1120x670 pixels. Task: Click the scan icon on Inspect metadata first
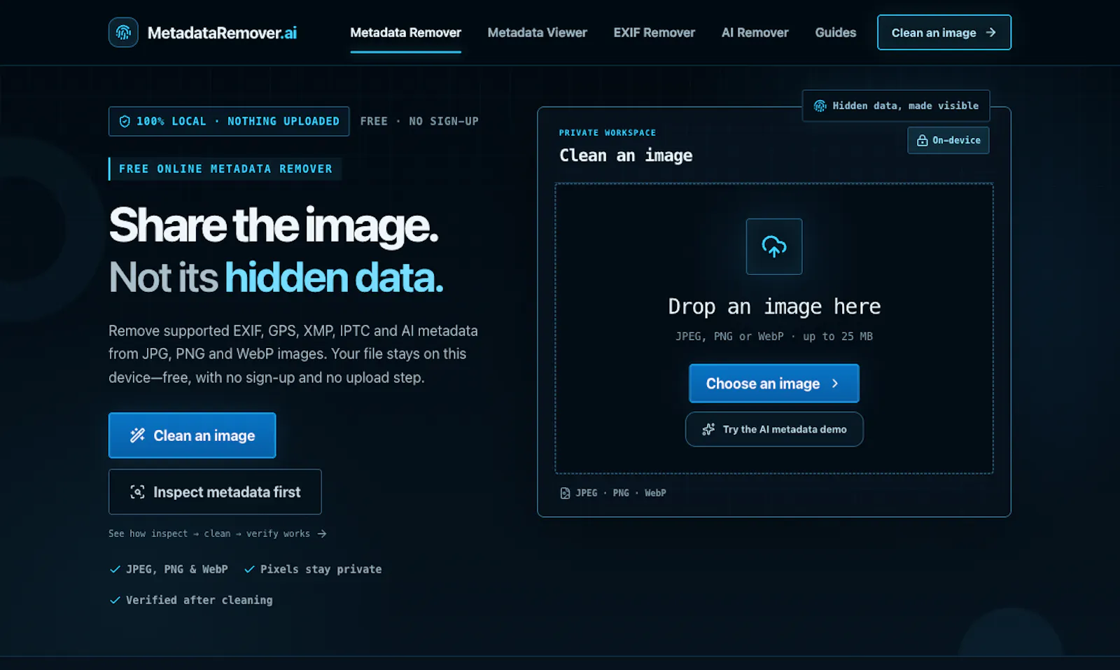click(137, 492)
